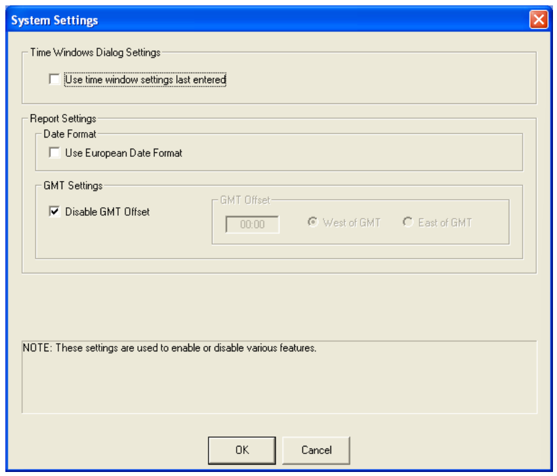Screen dimensions: 557x476
Task: Tick the Use European Date Format checkbox
Action: tap(54, 153)
